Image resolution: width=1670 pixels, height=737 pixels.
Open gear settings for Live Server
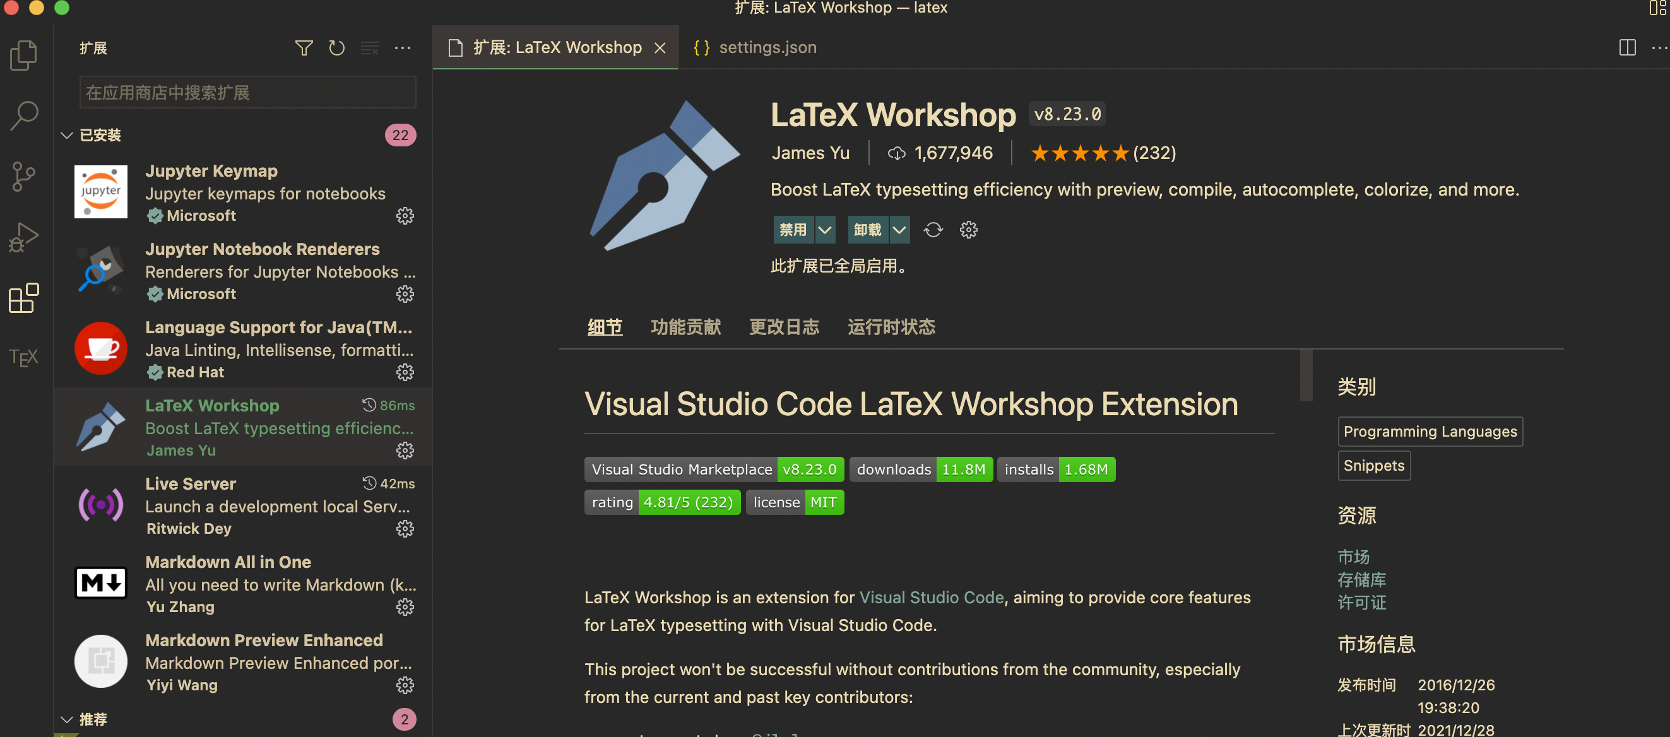pos(405,529)
